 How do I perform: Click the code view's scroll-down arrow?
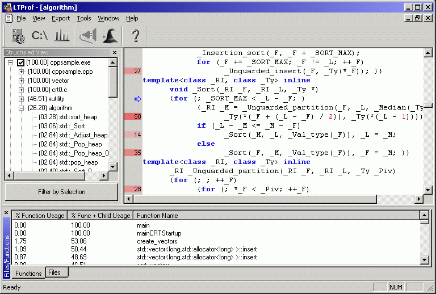pyautogui.click(x=427, y=190)
